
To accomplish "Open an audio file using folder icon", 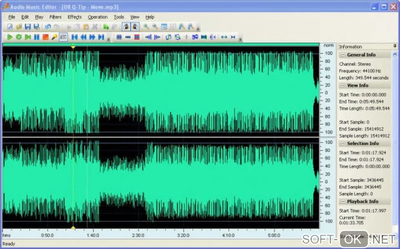I will (18, 27).
